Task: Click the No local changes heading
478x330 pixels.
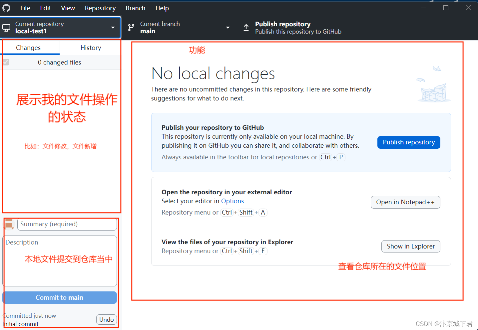Action: (x=213, y=74)
